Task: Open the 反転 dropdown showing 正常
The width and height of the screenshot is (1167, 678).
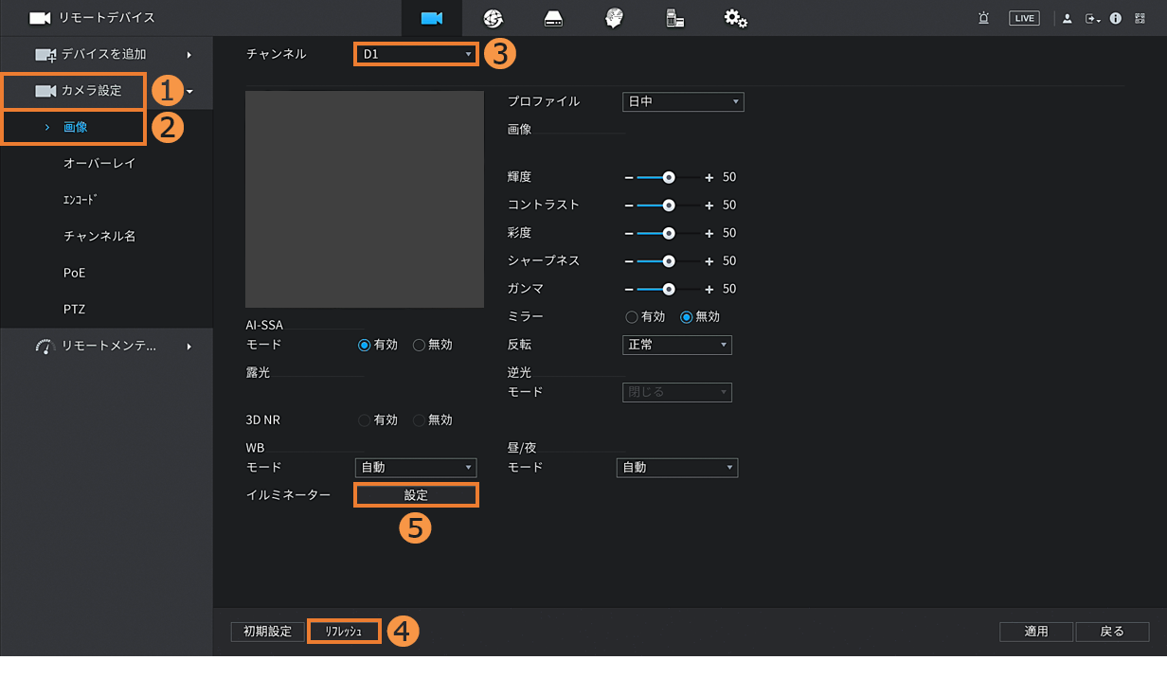Action: 676,345
